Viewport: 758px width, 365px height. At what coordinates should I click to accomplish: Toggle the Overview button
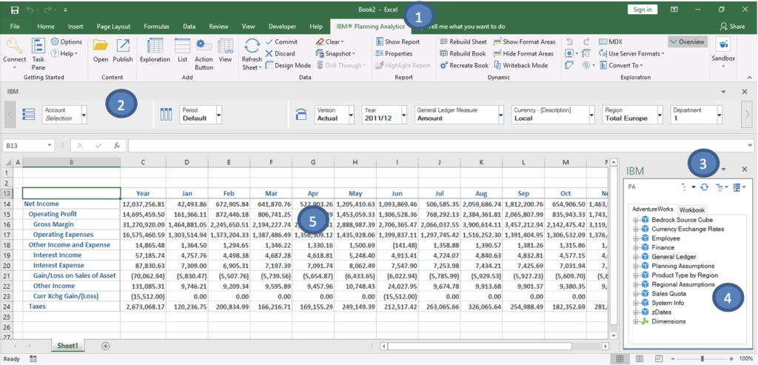point(686,42)
